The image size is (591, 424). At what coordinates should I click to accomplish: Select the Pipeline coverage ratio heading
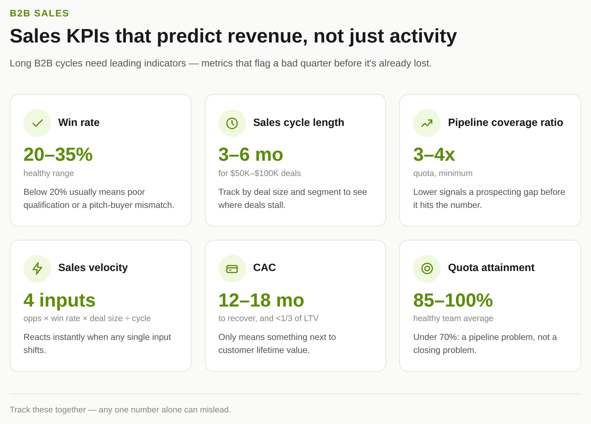pyautogui.click(x=505, y=122)
